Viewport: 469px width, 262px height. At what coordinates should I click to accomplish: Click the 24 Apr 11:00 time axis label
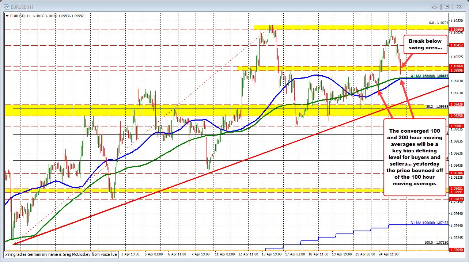389,254
